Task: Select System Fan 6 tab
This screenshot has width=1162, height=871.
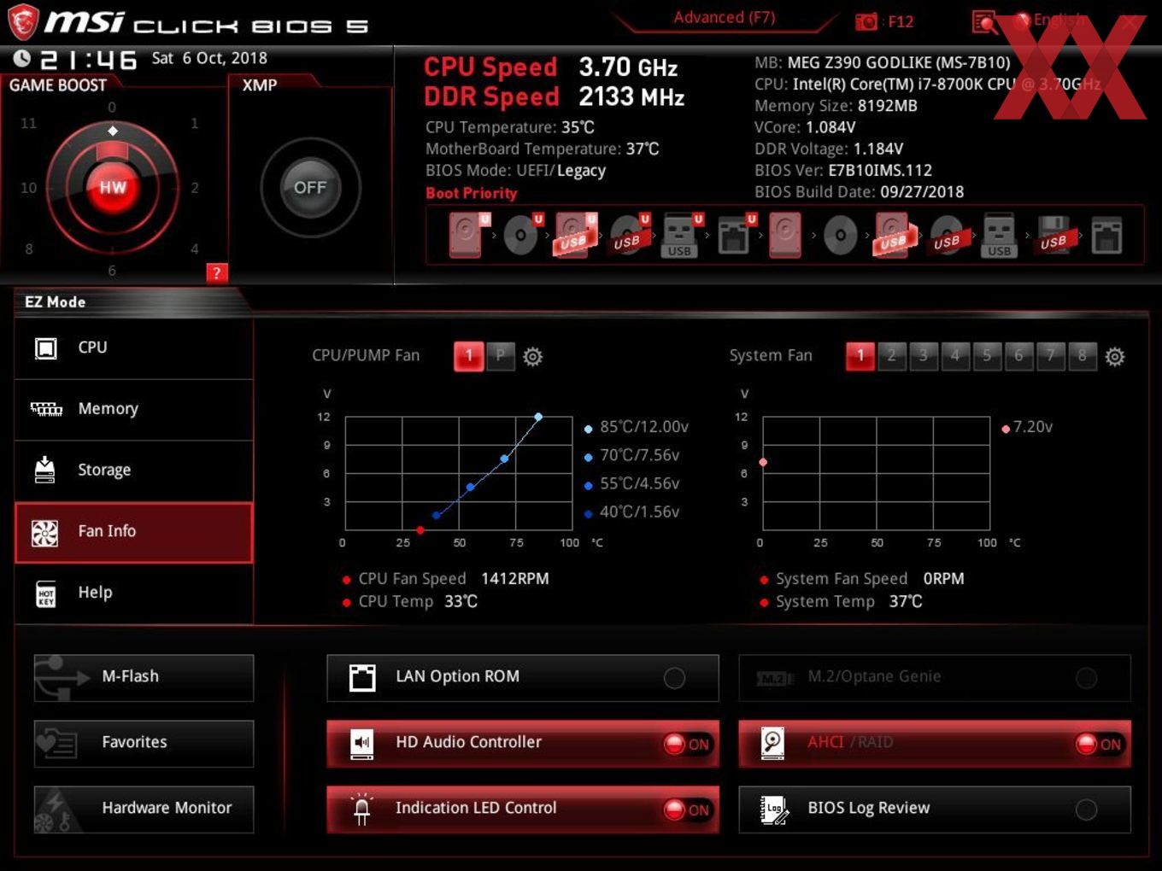Action: coord(1018,356)
